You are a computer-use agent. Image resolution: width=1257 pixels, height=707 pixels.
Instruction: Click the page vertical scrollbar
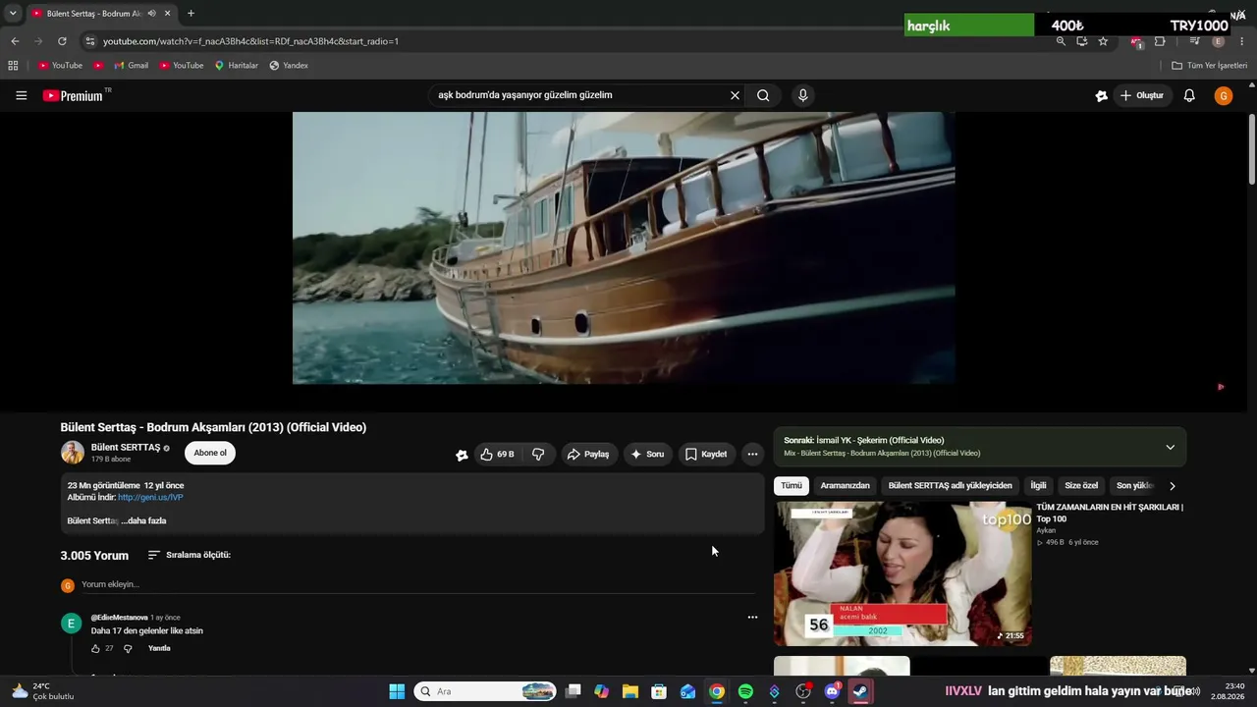[1251, 147]
